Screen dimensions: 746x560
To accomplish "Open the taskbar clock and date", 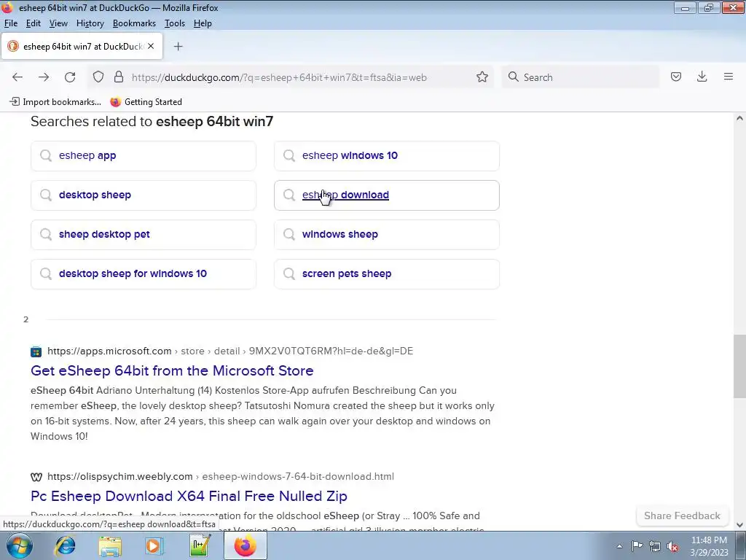I will pos(709,546).
